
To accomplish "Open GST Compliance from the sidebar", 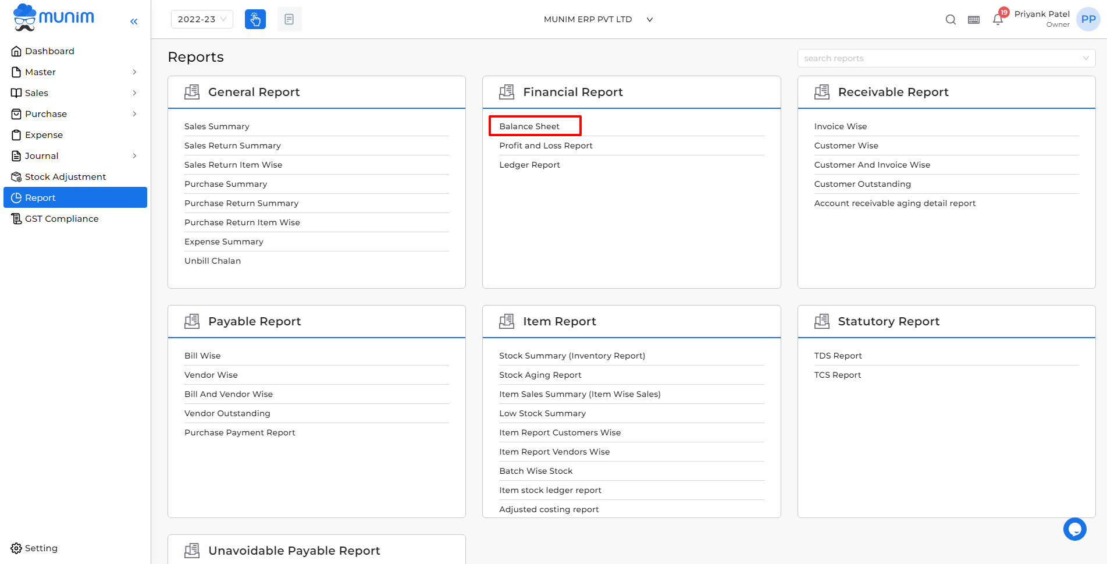I will 55,219.
